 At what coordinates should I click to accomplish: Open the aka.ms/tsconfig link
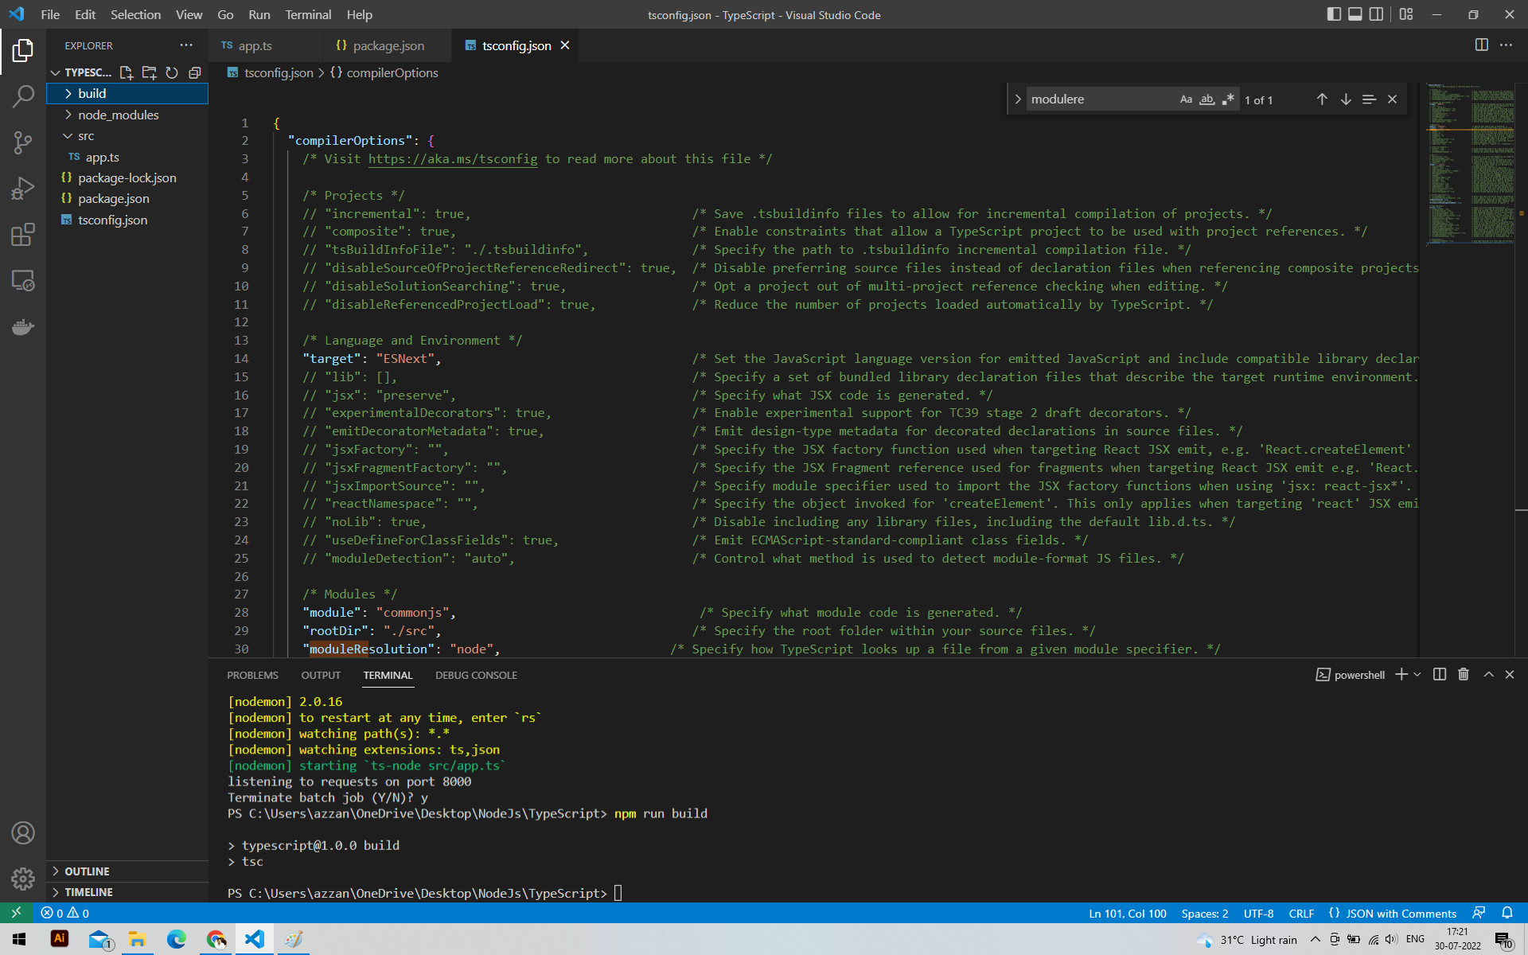[453, 159]
